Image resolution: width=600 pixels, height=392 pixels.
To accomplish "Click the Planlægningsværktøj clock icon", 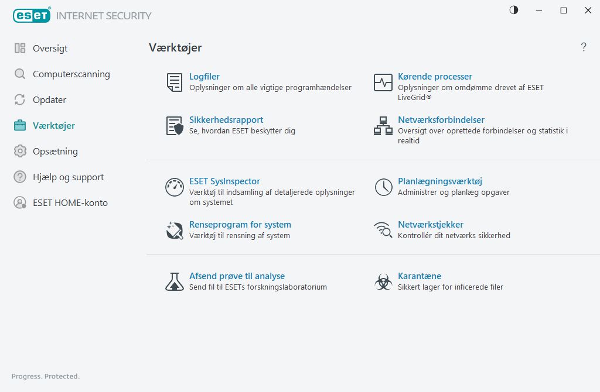I will (383, 187).
